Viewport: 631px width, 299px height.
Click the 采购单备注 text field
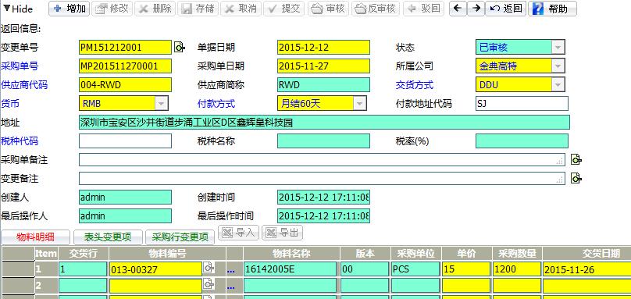click(322, 160)
